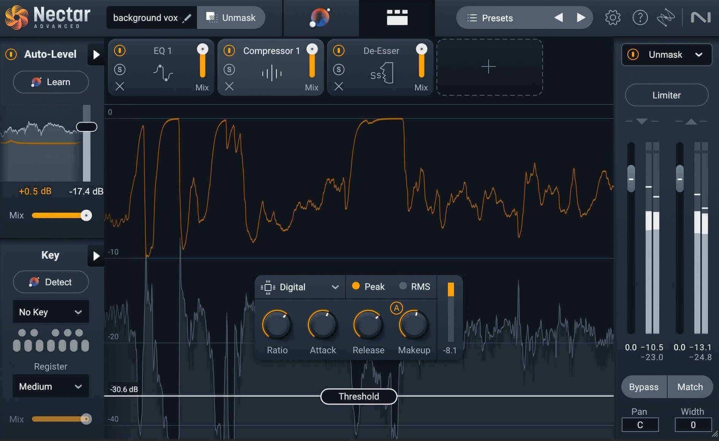Screen dimensions: 719x441
Task: Add a new module with plus slot
Action: tap(489, 67)
